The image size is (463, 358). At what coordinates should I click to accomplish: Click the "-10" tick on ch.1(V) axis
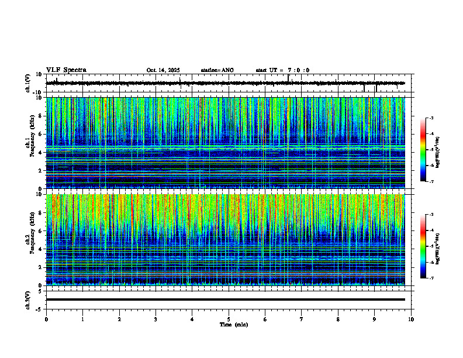[x=38, y=92]
